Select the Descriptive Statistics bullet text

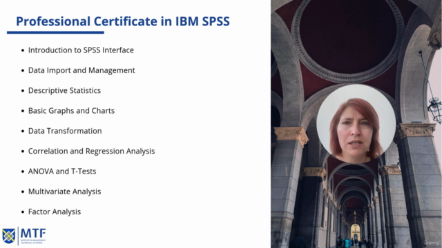(64, 90)
